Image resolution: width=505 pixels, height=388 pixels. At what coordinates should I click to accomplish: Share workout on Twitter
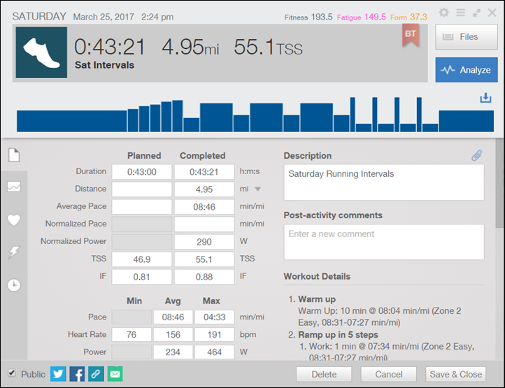pyautogui.click(x=58, y=374)
